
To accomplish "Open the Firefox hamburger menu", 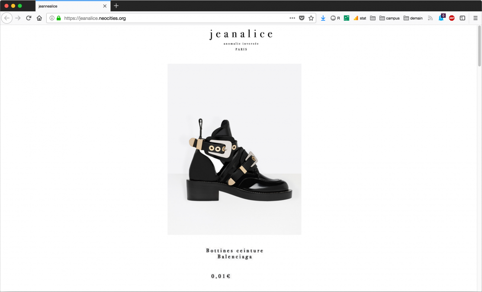I will pos(475,18).
